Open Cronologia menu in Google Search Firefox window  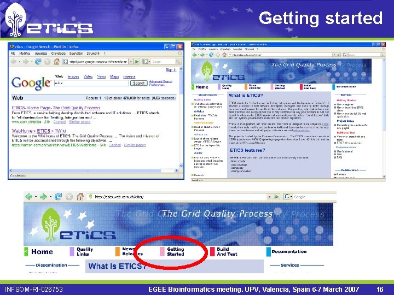[x=59, y=54]
